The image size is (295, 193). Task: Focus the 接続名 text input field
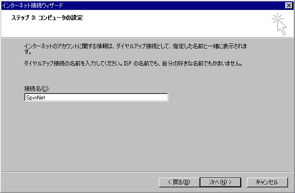tap(96, 98)
